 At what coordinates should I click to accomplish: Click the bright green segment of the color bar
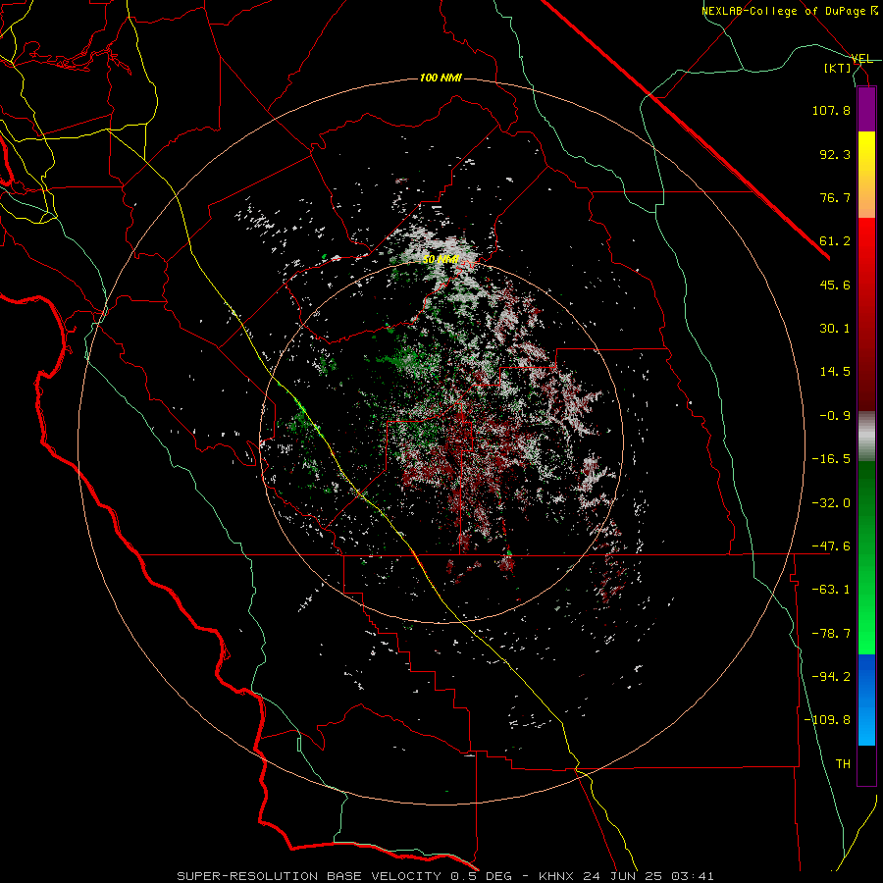(866, 557)
